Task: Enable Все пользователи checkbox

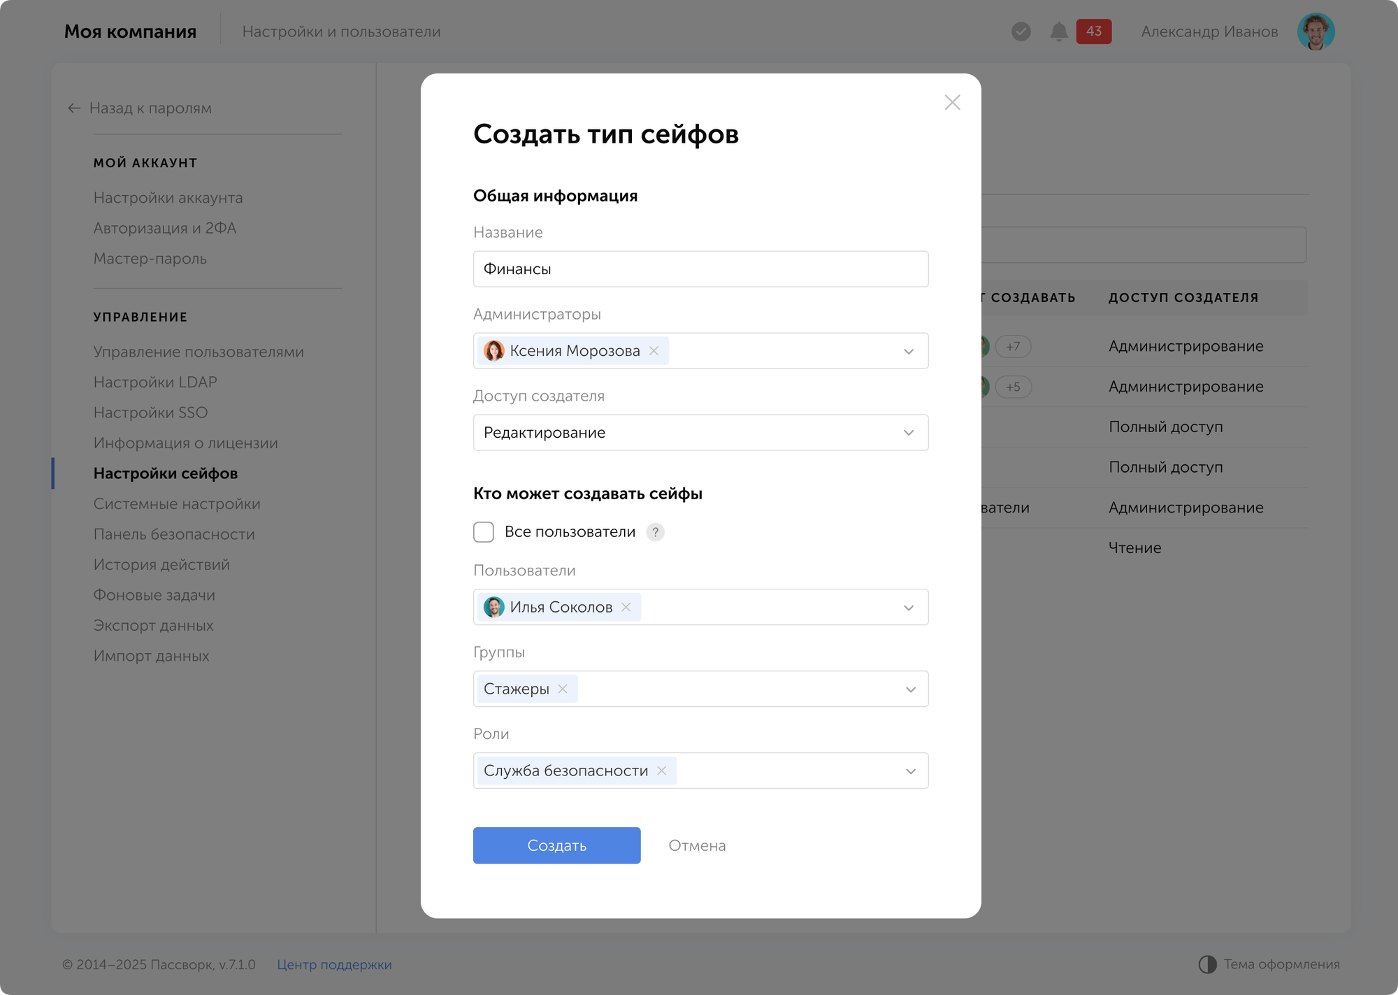Action: (484, 532)
